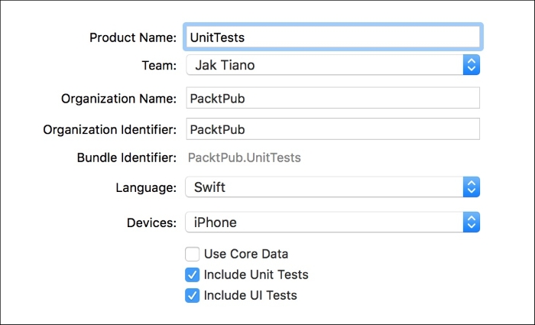Open the Team dropdown showing Jak Tiano

[x=333, y=65]
